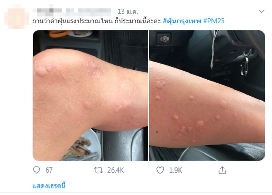Screen dimensions: 272x195
Task: Click the Thai tweet body text
Action: click(97, 21)
